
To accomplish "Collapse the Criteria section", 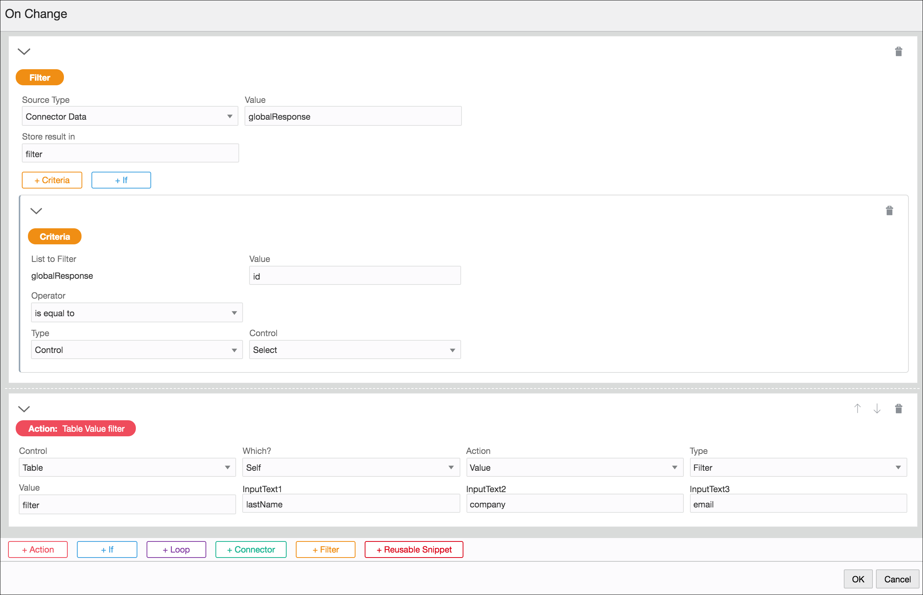I will tap(36, 211).
